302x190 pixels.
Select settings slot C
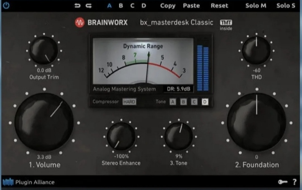click(x=132, y=6)
